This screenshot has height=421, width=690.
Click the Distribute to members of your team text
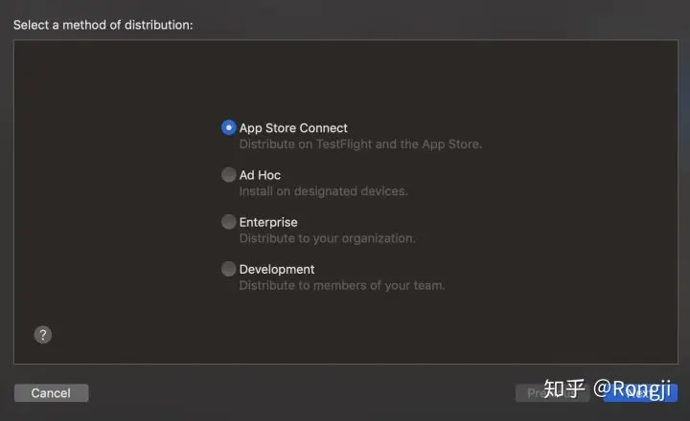tap(342, 286)
